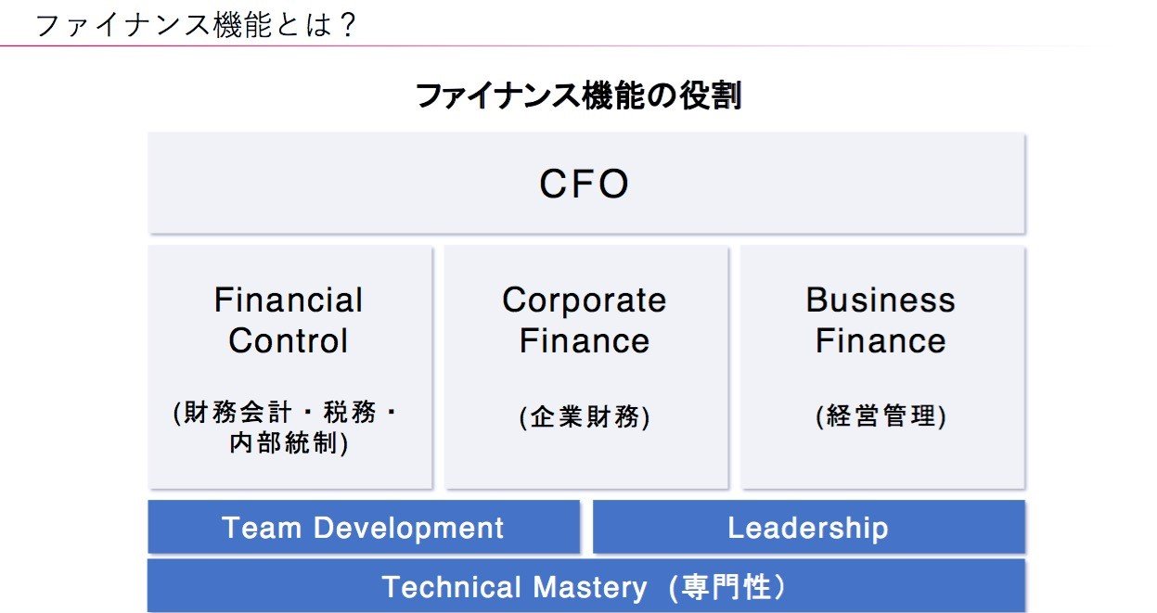The image size is (1157, 613).
Task: Select the pink divider line under title
Action: 557,46
